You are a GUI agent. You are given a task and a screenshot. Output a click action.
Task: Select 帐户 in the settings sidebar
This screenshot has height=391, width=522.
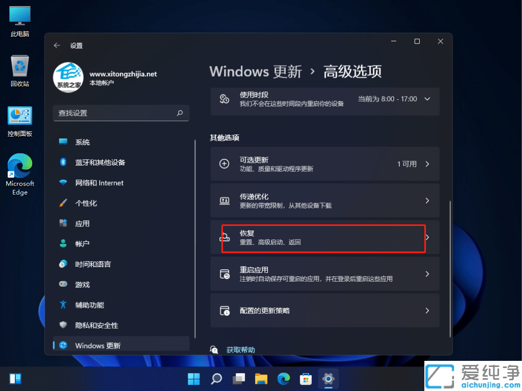(84, 244)
